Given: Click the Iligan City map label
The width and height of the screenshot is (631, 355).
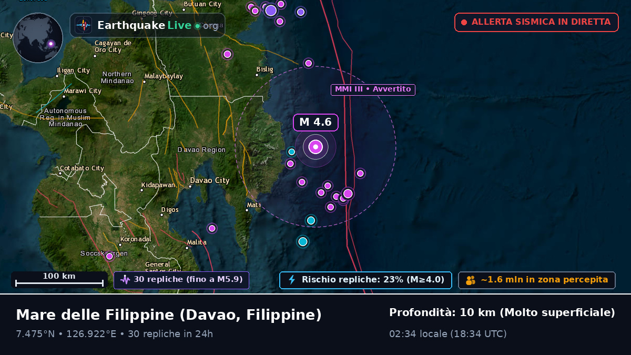Looking at the screenshot, I should point(74,70).
